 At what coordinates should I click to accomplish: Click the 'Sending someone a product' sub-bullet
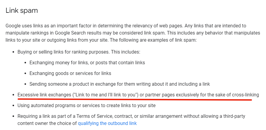[x=120, y=84]
